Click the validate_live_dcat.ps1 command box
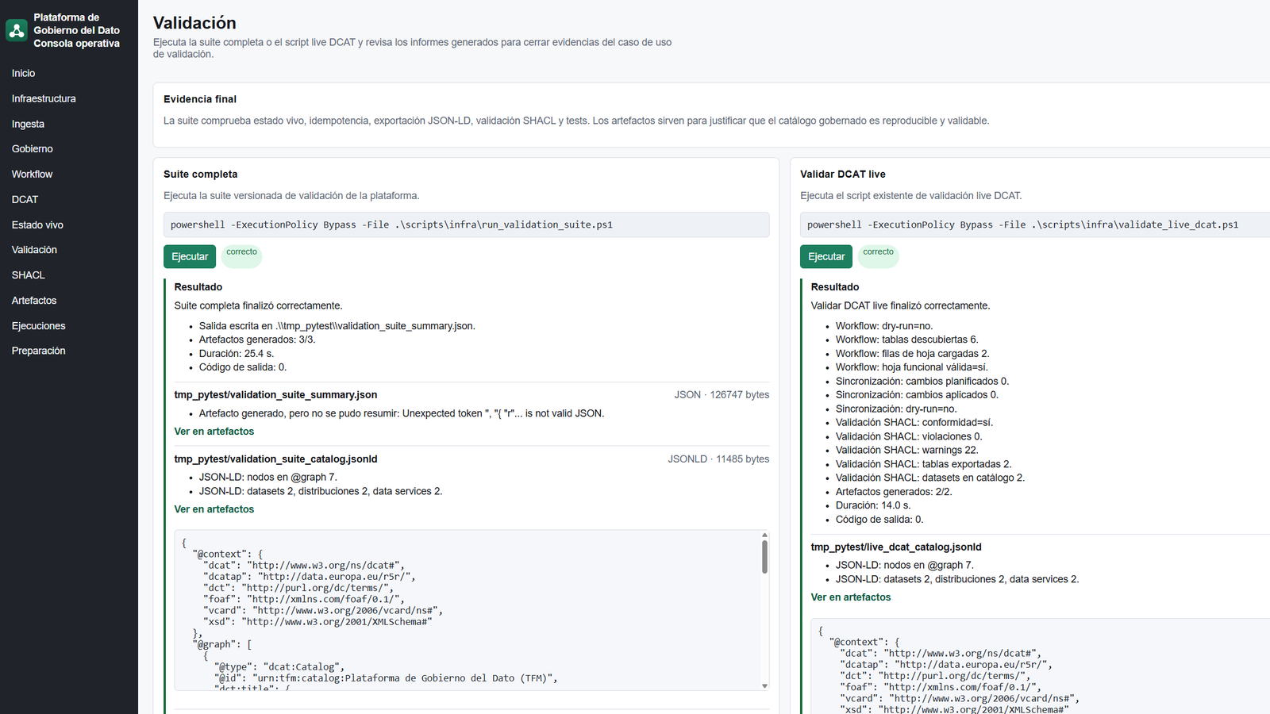Image resolution: width=1270 pixels, height=714 pixels. 1035,225
